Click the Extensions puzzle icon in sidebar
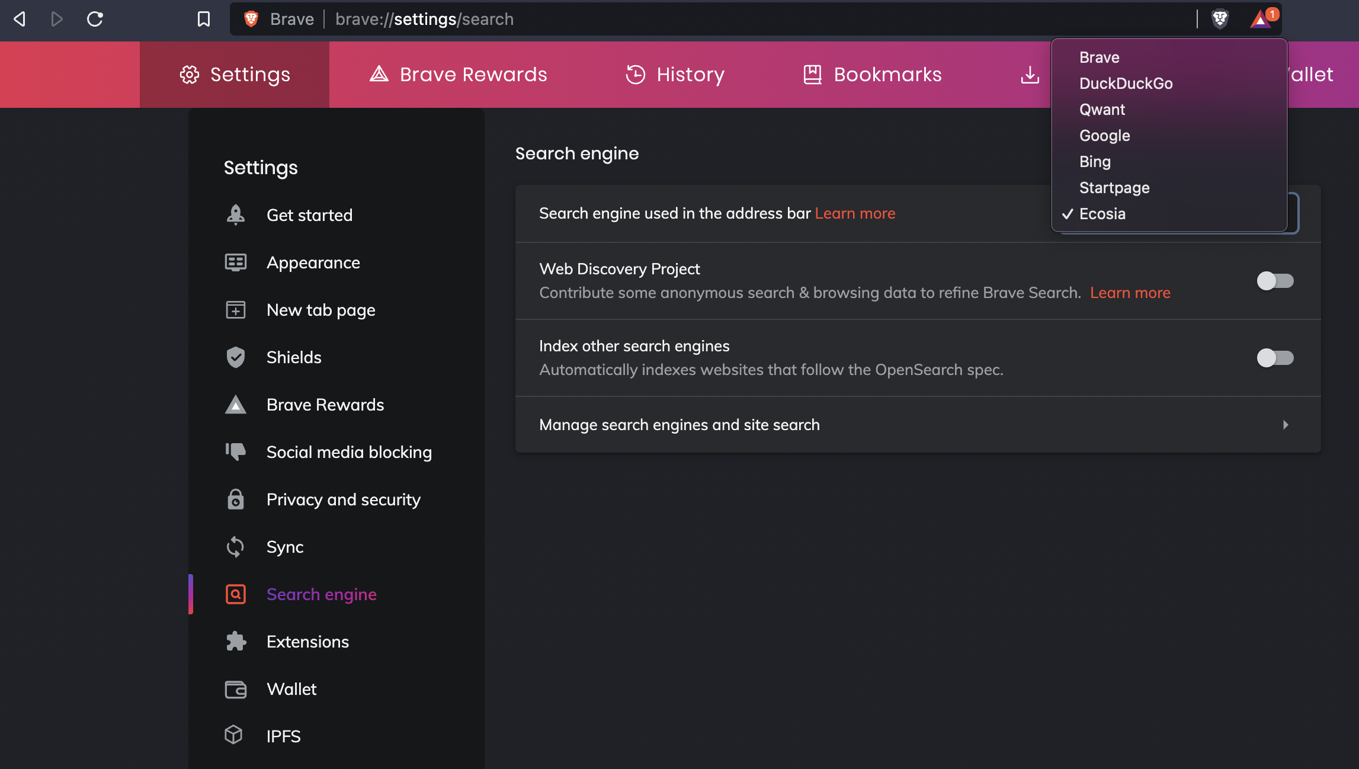This screenshot has width=1359, height=769. point(236,642)
